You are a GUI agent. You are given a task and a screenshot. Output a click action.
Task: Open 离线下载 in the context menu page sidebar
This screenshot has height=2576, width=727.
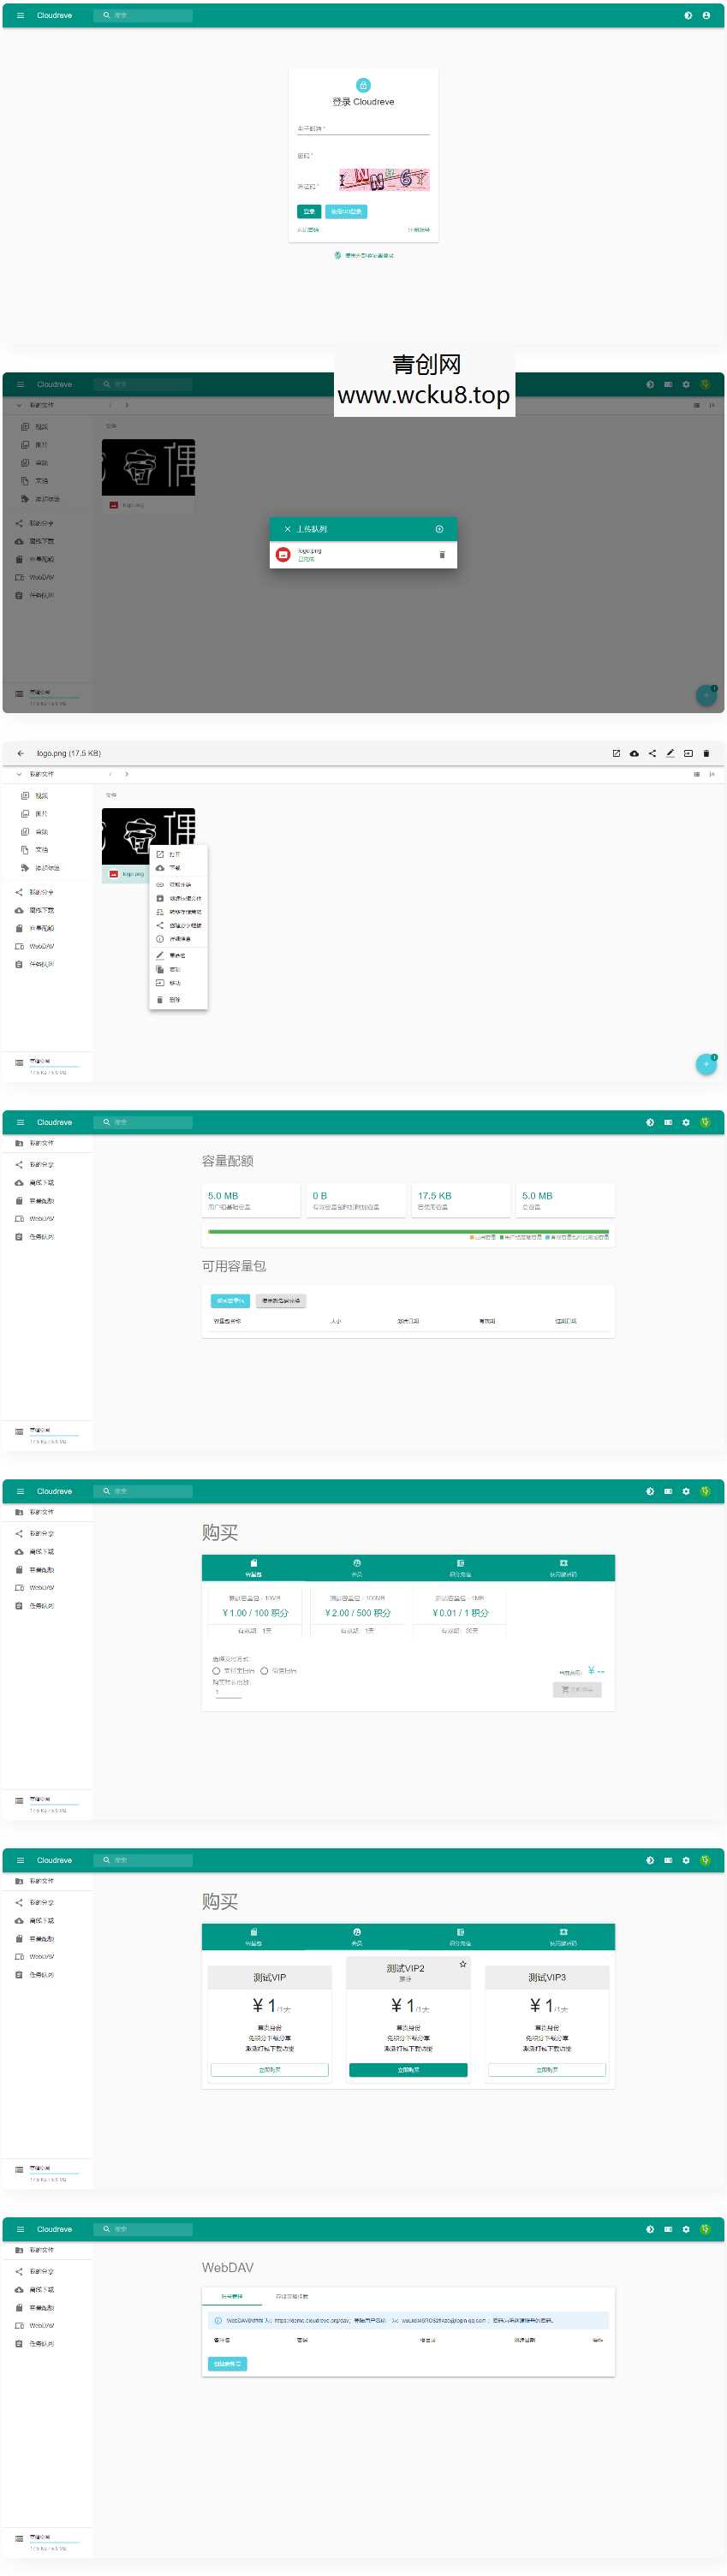click(41, 910)
